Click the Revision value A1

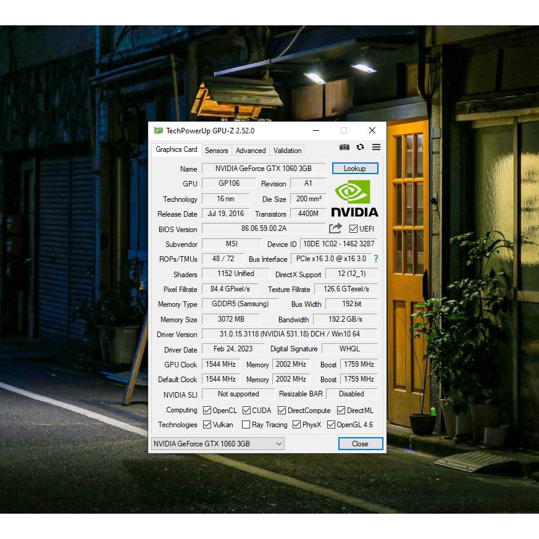click(x=308, y=183)
